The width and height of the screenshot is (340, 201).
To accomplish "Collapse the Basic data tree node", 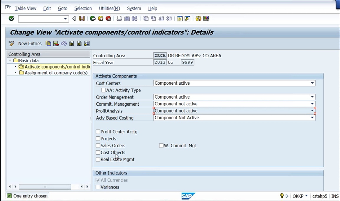I will coord(10,60).
